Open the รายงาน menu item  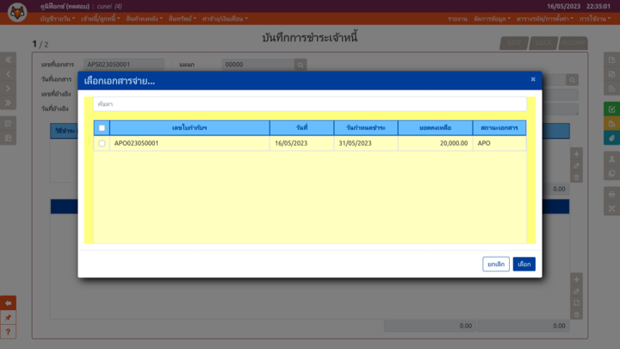[457, 19]
